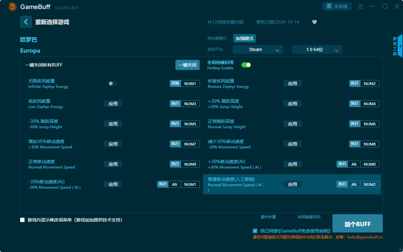The height and width of the screenshot is (252, 403).
Task: Click the 一键关闭 button to disable all buffs
Action: point(187,65)
